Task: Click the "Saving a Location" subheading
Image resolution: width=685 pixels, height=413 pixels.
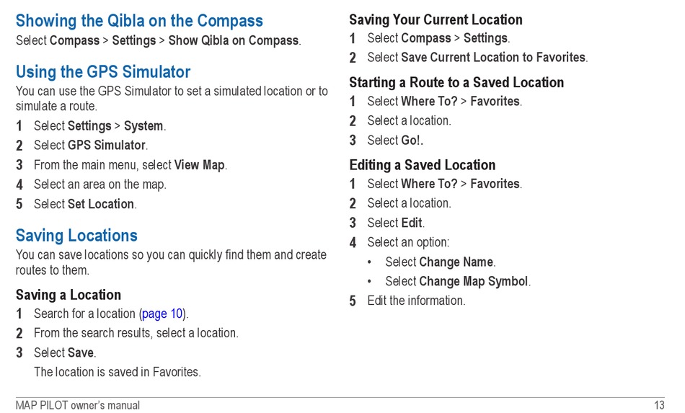Action: (68, 295)
